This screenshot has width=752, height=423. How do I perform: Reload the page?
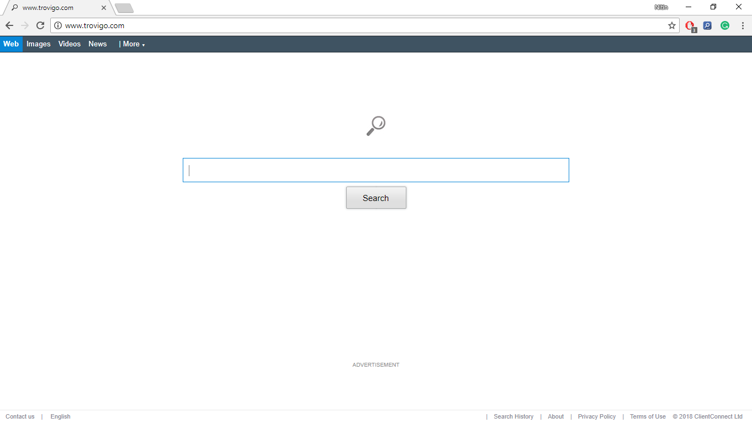pyautogui.click(x=40, y=25)
